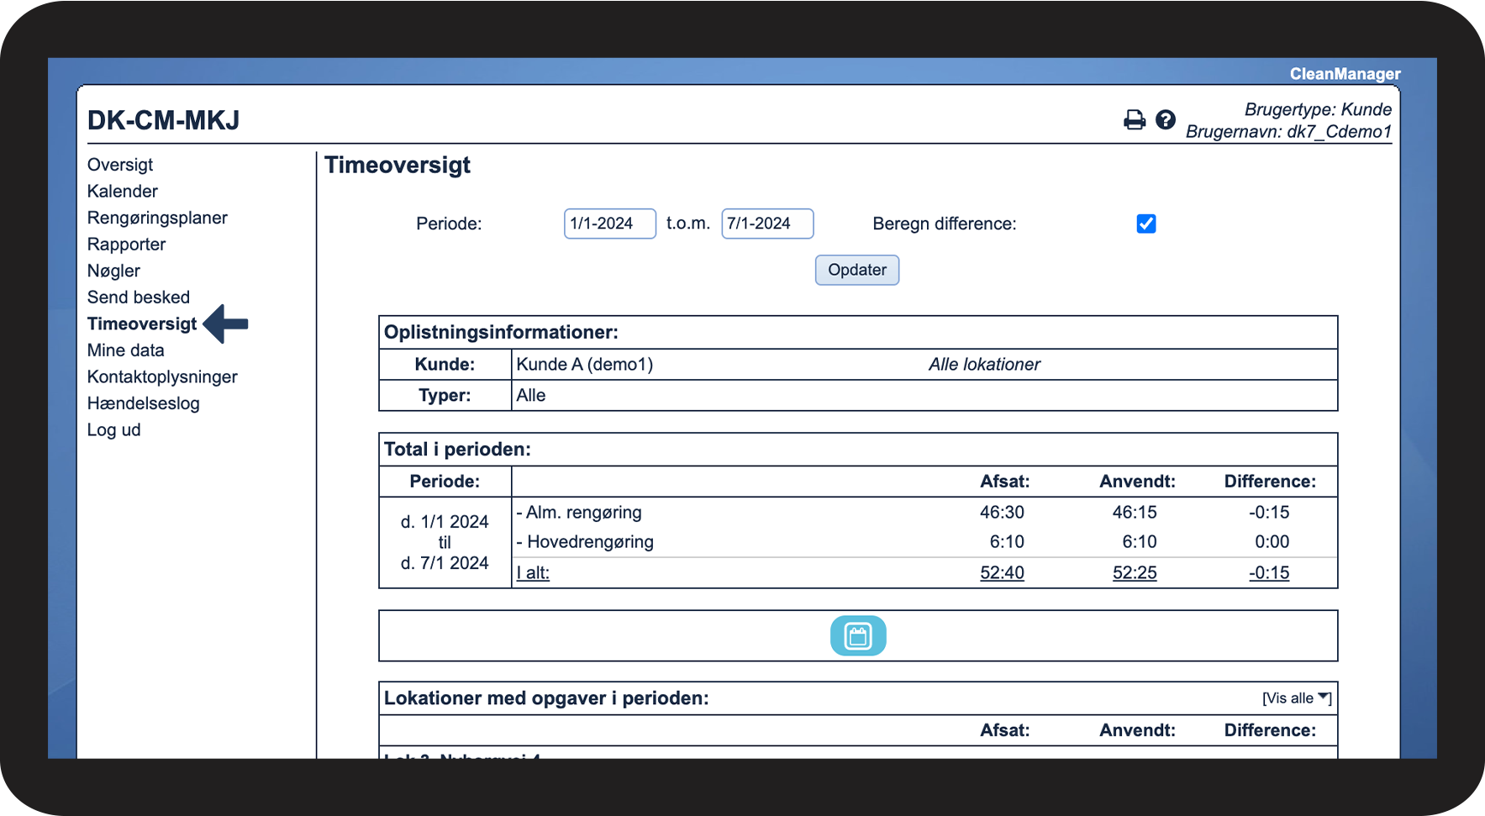
Task: Click the period end date field
Action: tap(766, 224)
